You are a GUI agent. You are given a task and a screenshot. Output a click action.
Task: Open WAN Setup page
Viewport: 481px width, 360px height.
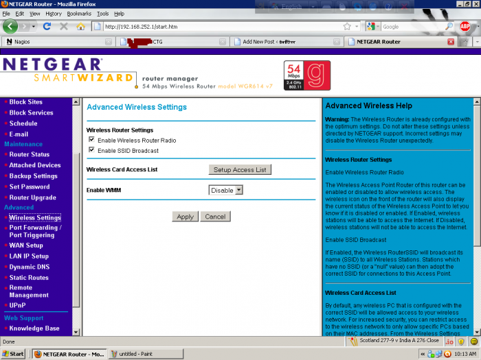point(26,245)
